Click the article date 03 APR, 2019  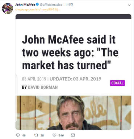click(34, 79)
